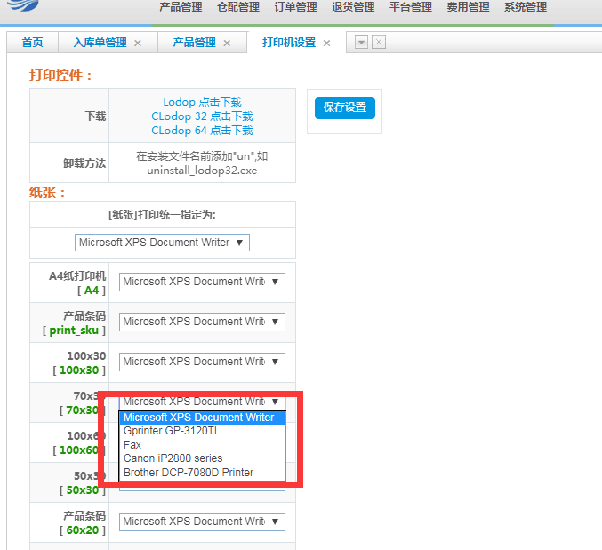Choose Canon iP2800 series option

coord(173,458)
